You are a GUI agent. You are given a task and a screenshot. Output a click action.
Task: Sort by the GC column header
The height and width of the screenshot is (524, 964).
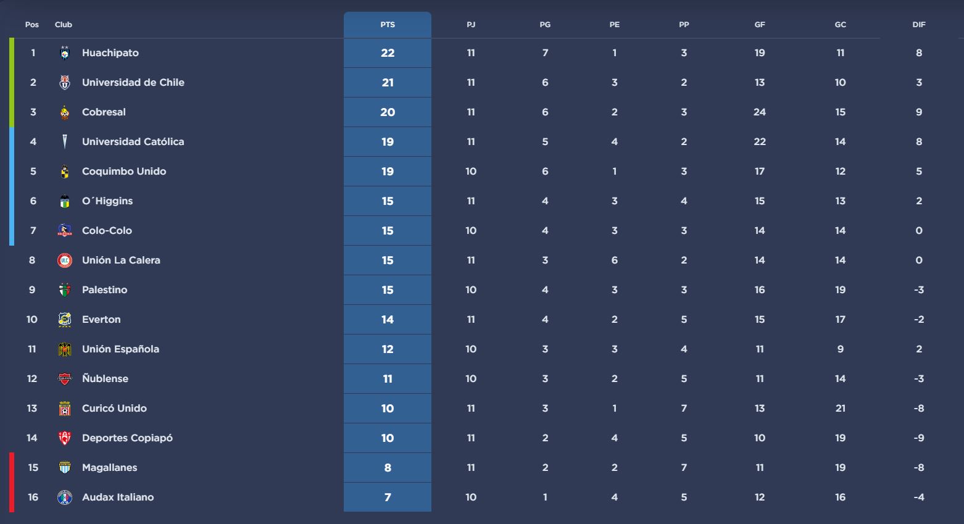click(x=841, y=25)
